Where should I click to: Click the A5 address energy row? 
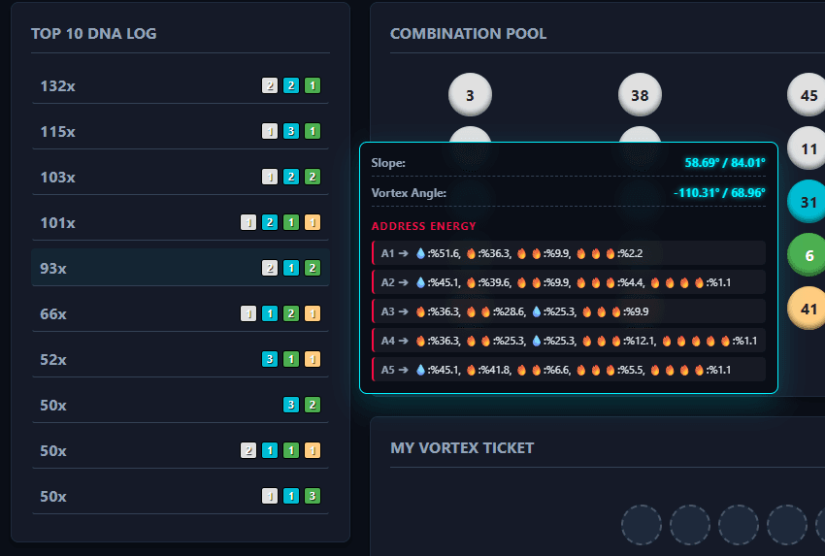point(569,370)
